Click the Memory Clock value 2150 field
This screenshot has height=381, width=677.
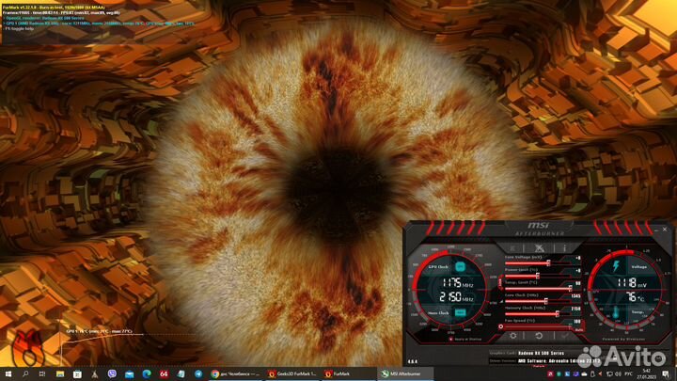click(x=576, y=309)
